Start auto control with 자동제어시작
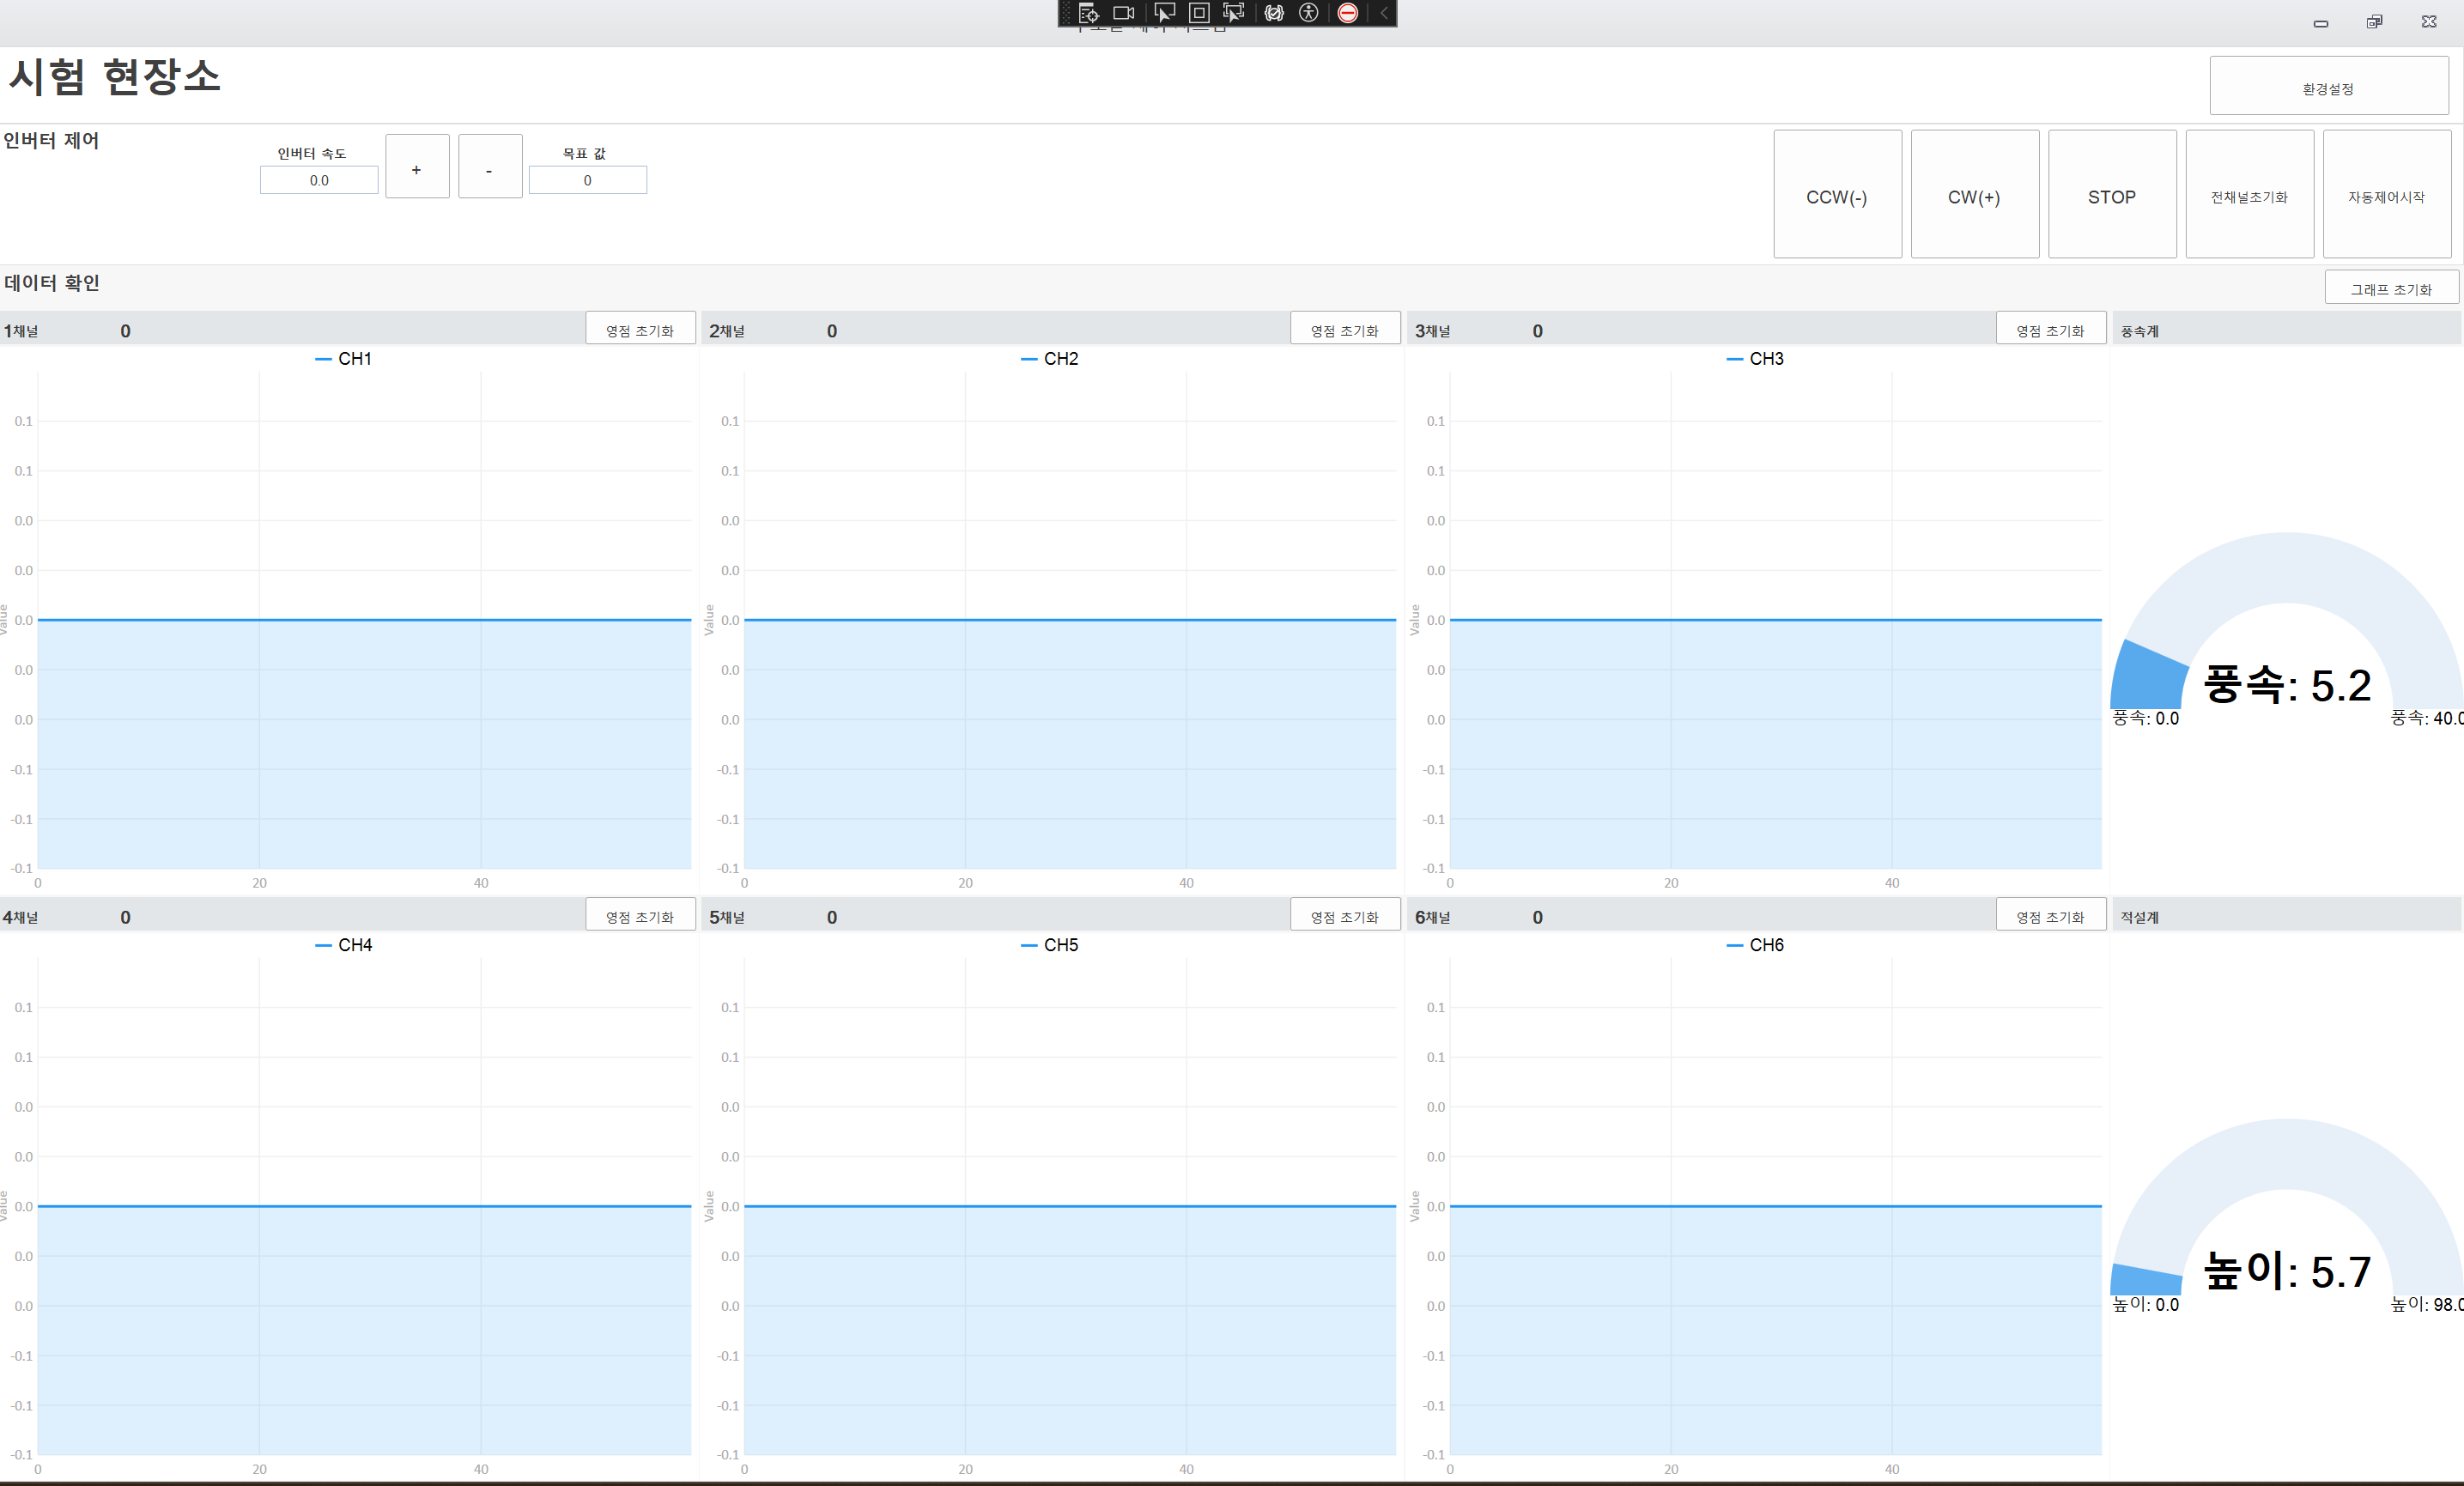Screen dimensions: 2464x1486 pos(2386,195)
